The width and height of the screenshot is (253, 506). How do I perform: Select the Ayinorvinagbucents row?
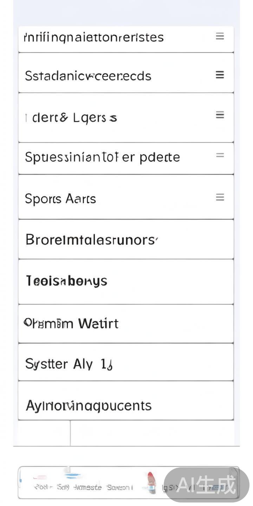[89, 406]
